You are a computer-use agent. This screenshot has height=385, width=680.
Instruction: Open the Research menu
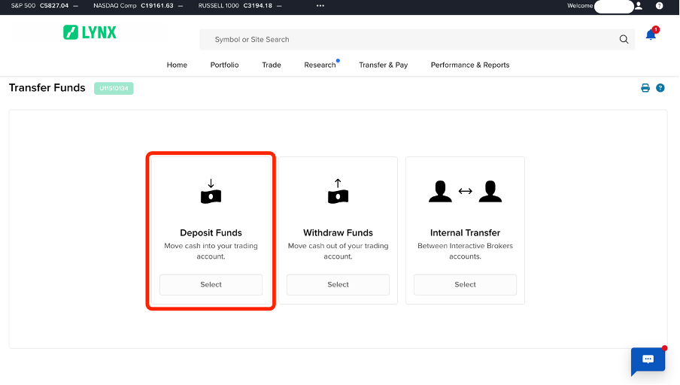320,65
